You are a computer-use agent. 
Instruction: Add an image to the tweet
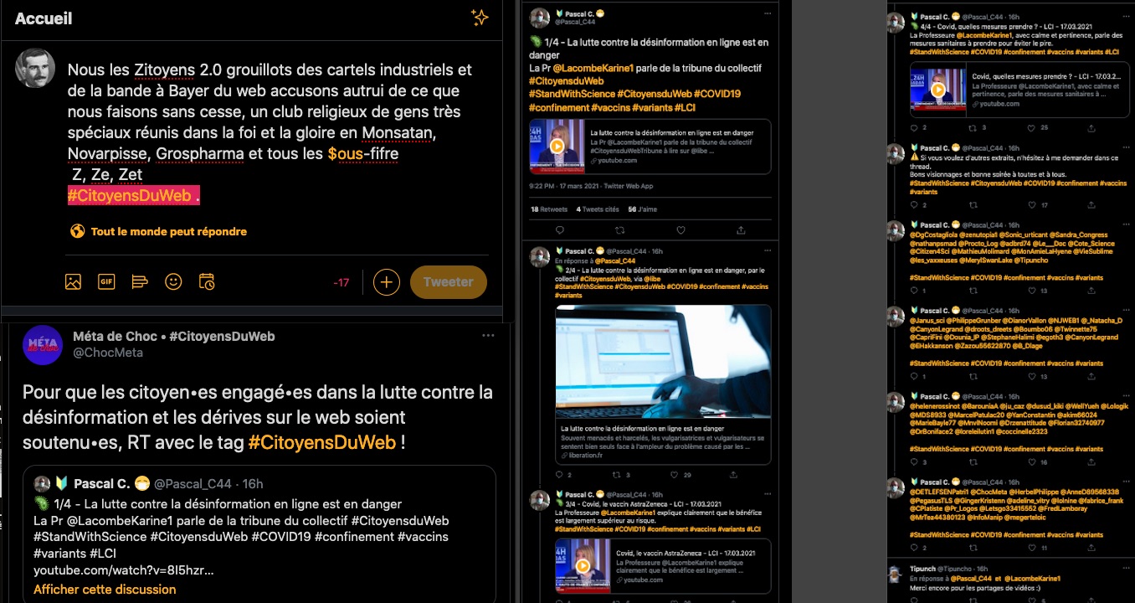[73, 282]
